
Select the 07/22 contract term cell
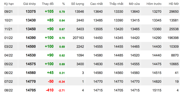[x=8, y=81]
